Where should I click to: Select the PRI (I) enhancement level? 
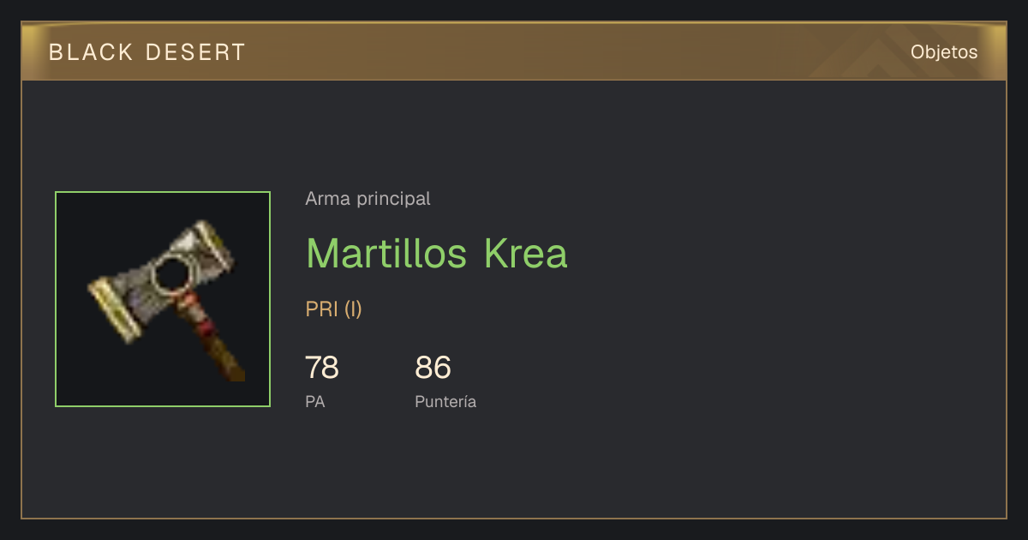(333, 309)
